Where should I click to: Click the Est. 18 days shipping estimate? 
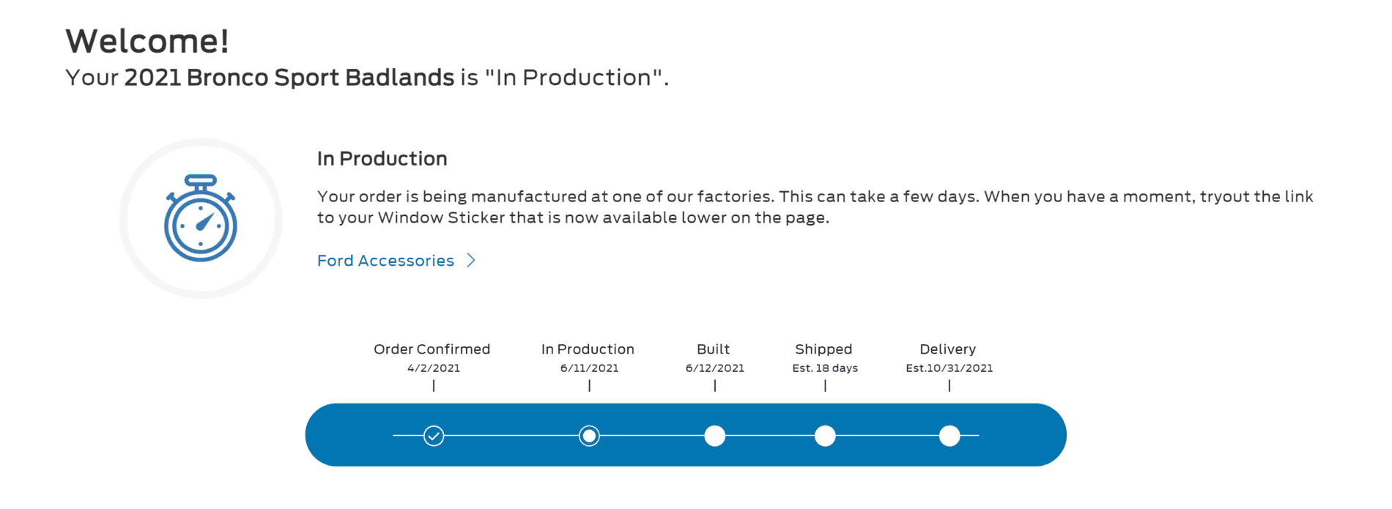825,368
